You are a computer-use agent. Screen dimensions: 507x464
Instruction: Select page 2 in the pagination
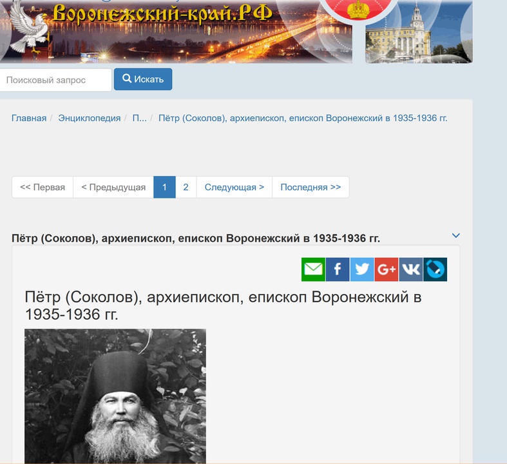186,188
